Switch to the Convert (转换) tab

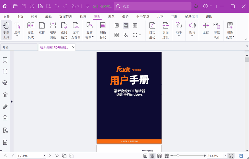[34, 17]
